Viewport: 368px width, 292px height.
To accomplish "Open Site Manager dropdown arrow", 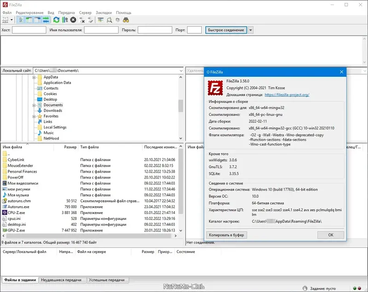I will tap(11, 20).
